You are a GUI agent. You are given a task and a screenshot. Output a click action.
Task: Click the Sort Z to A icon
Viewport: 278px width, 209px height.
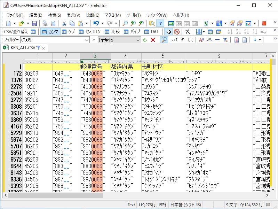click(x=238, y=32)
